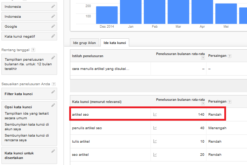Click the Mei bar in chart

coord(226,14)
